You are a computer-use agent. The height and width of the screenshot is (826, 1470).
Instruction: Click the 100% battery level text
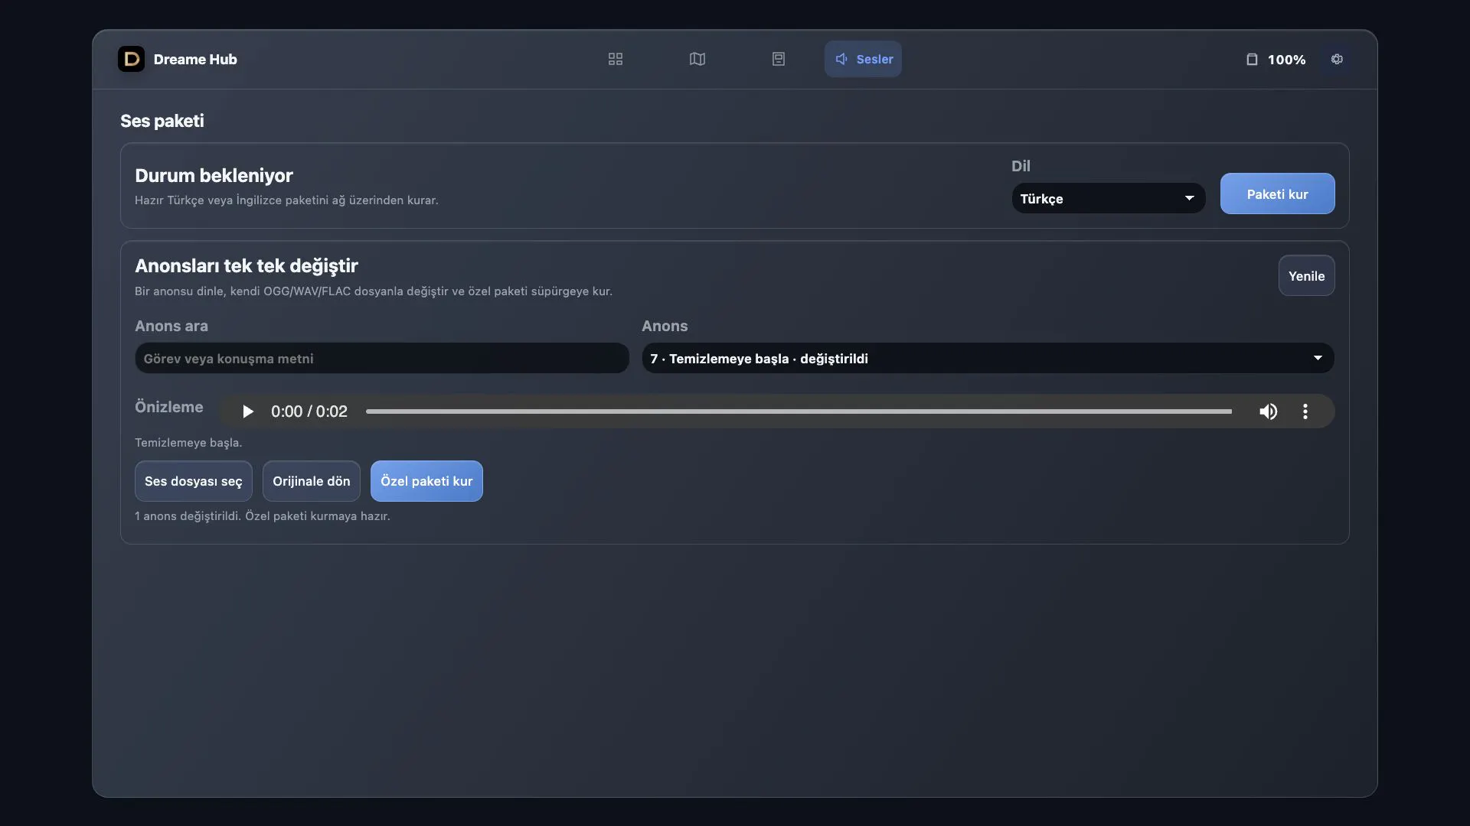(x=1286, y=60)
